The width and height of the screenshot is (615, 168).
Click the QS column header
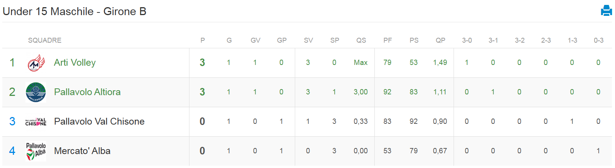361,40
